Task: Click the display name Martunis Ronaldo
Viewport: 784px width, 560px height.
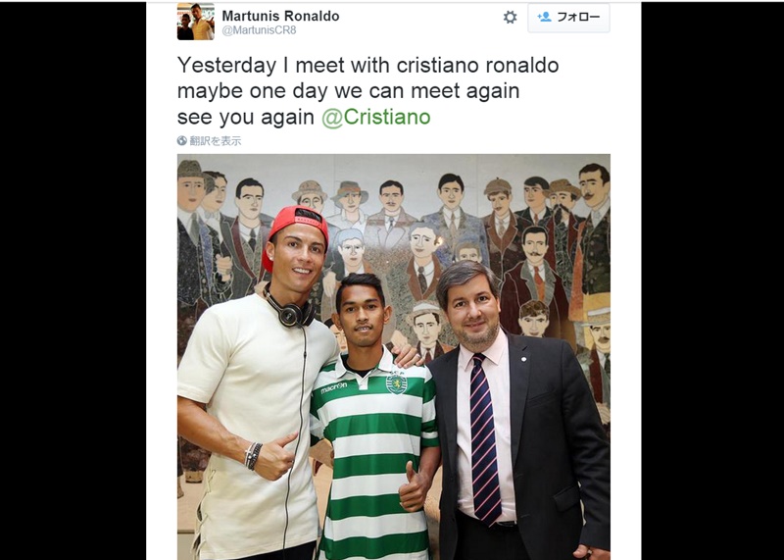Action: pos(280,16)
